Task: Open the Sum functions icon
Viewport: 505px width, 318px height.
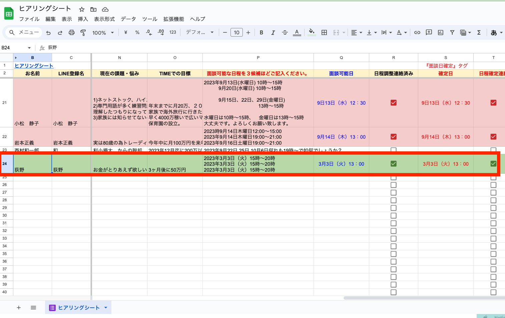Action: (479, 32)
